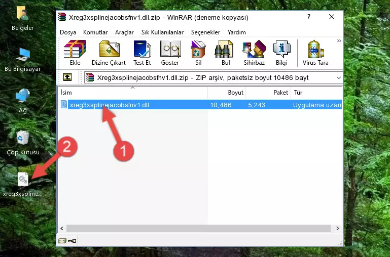Click the archive address path field
The height and width of the screenshot is (257, 390).
(x=214, y=77)
